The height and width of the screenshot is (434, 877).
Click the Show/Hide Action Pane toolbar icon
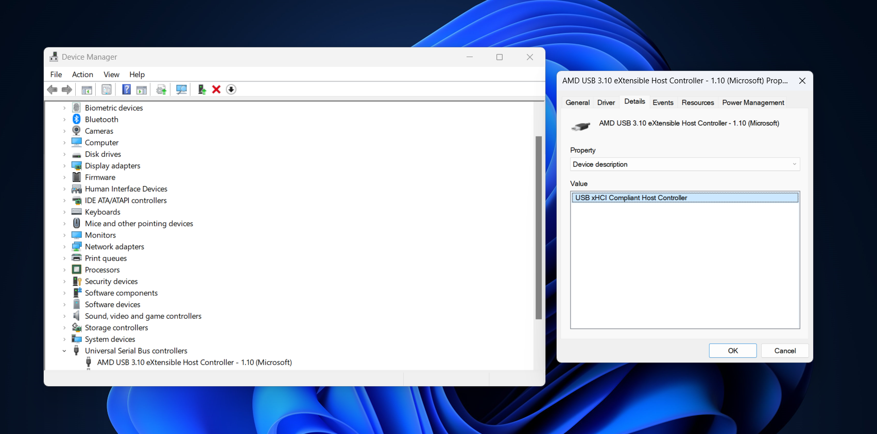point(142,89)
